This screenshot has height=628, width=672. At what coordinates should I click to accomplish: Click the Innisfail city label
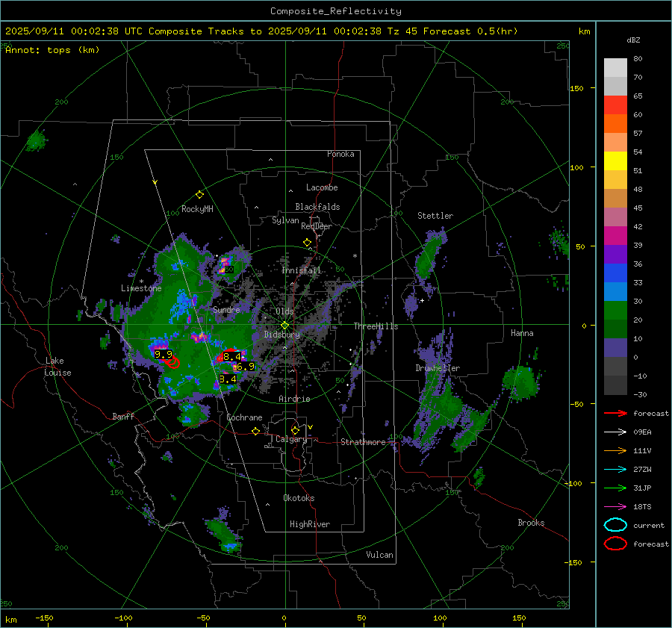302,270
